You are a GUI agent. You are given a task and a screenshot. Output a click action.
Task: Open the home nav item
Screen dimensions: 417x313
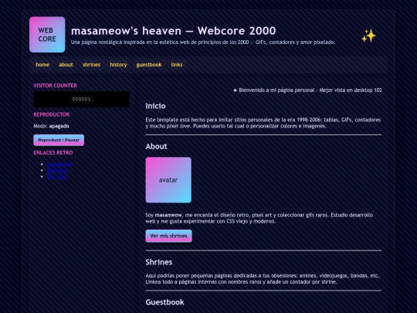pos(42,65)
